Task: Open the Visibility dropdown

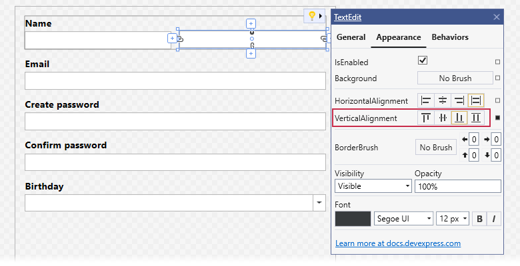Action: pyautogui.click(x=373, y=186)
